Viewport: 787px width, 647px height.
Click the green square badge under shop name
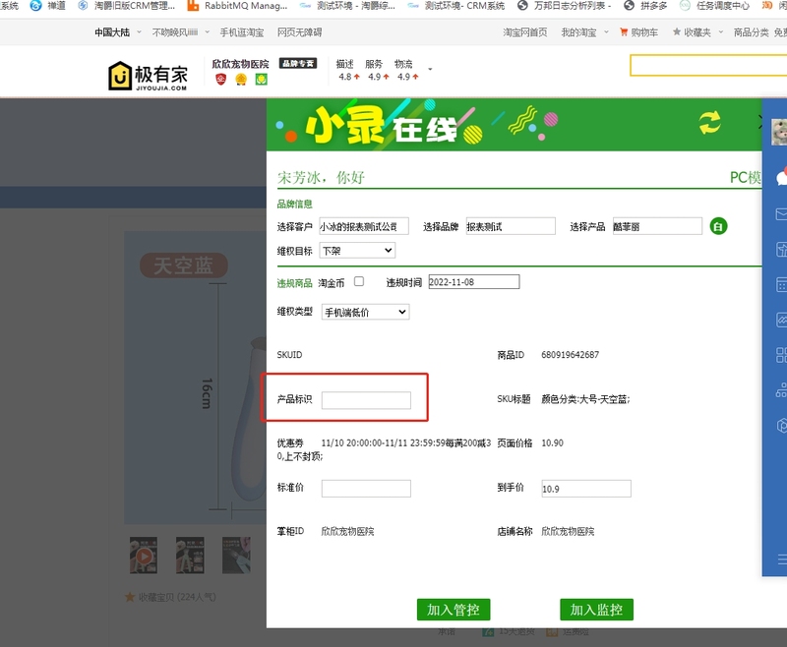261,80
